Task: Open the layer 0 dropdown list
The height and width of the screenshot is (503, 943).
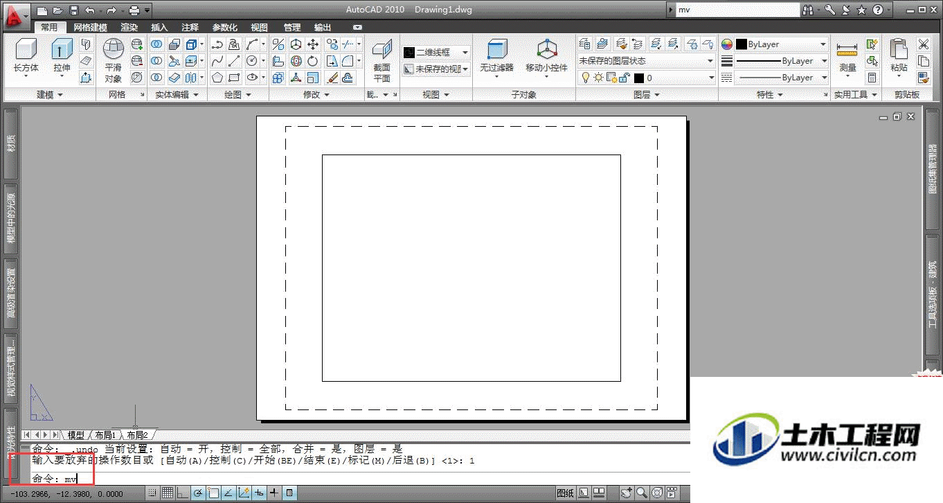Action: [x=646, y=78]
